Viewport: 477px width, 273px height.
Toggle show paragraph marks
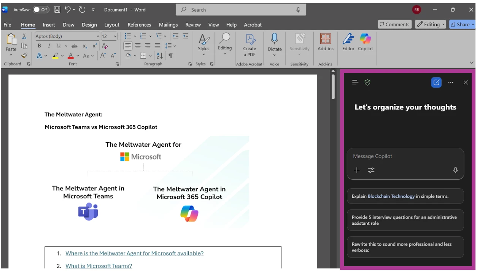point(170,56)
